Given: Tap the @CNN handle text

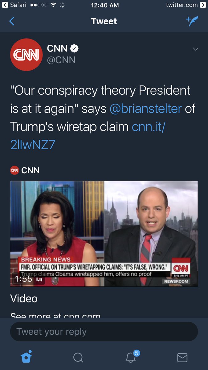Looking at the screenshot, I should [x=61, y=60].
